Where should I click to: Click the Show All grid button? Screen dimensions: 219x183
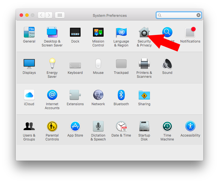coord(60,15)
